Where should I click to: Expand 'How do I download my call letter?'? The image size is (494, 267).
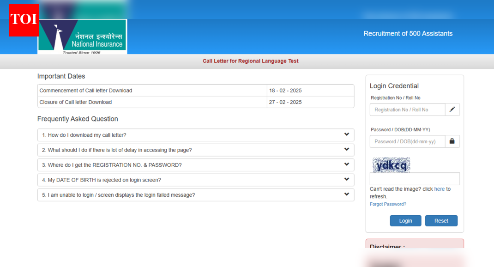(x=196, y=135)
